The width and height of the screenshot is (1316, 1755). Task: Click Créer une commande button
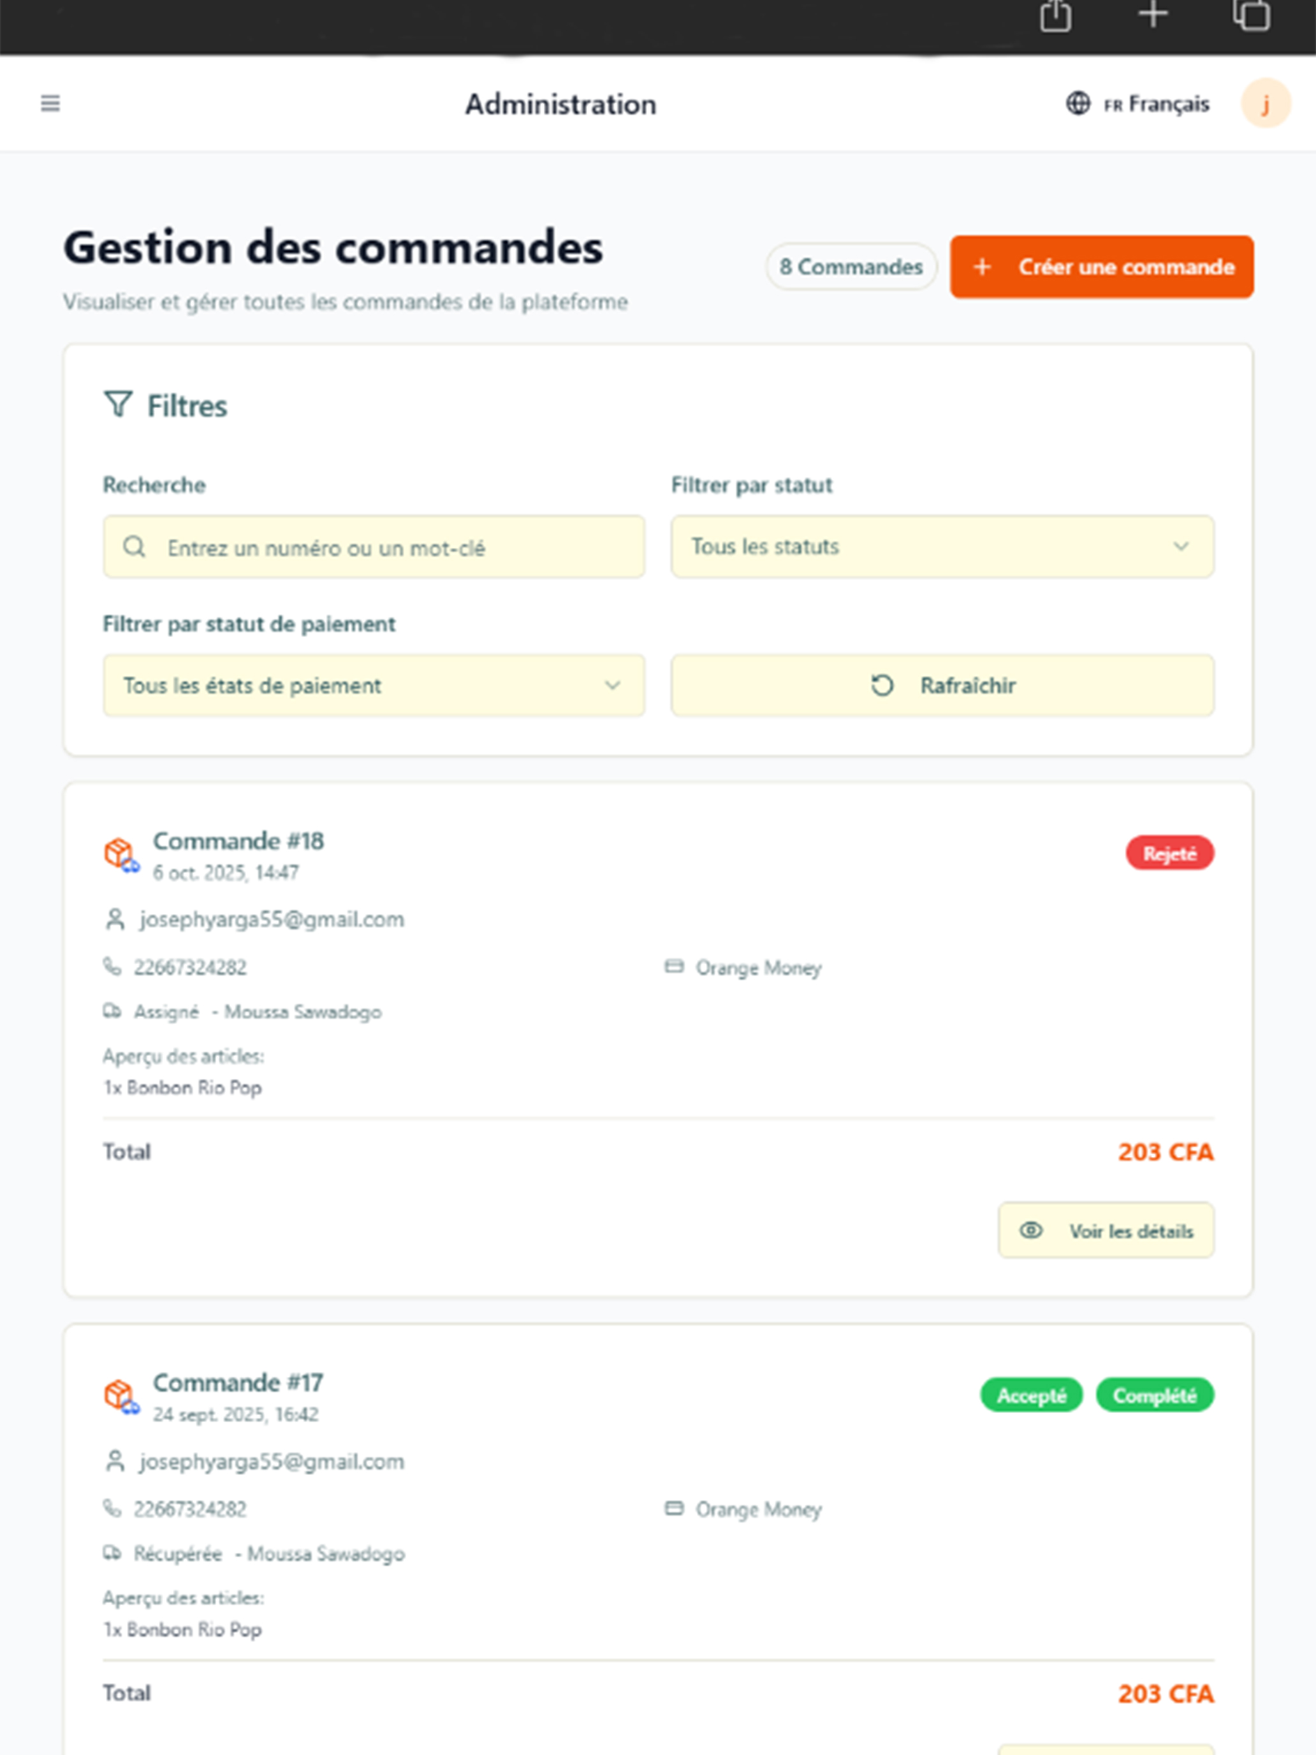pos(1101,267)
